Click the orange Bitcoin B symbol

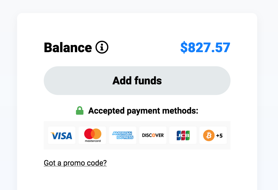(x=209, y=135)
